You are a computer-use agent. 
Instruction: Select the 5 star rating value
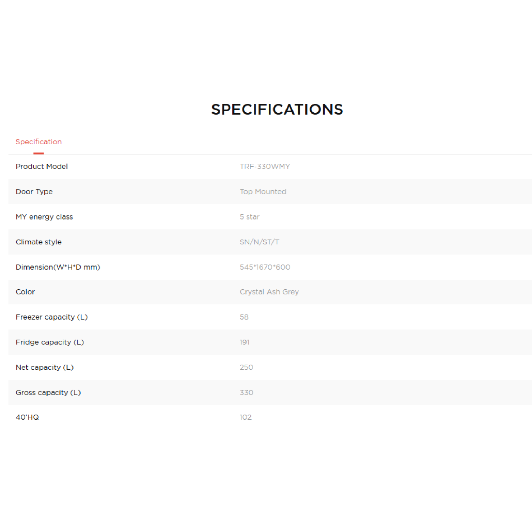[x=249, y=217]
